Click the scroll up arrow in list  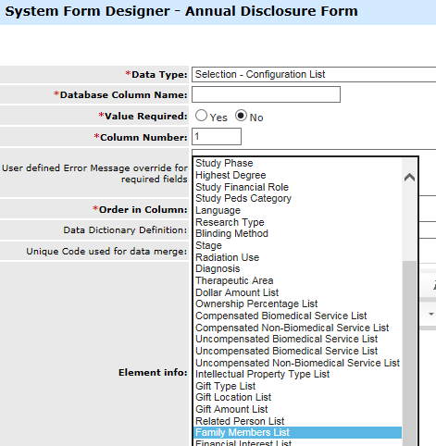pos(409,177)
